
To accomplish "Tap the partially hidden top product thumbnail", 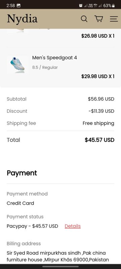I will coord(17,31).
